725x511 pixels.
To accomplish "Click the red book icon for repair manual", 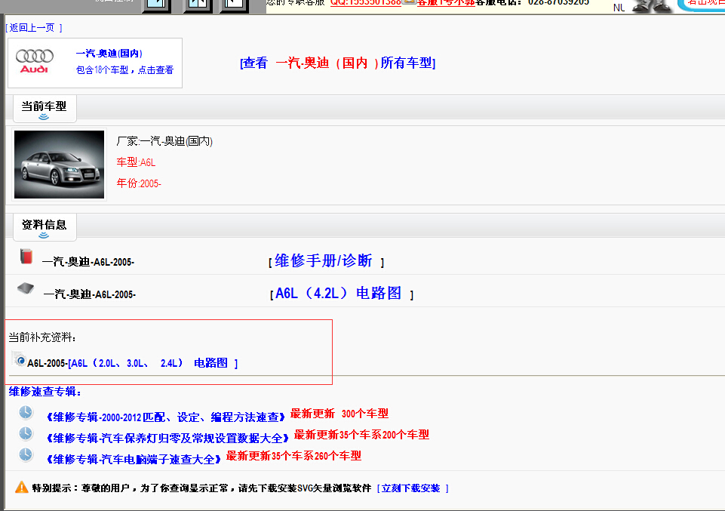I will click(26, 256).
